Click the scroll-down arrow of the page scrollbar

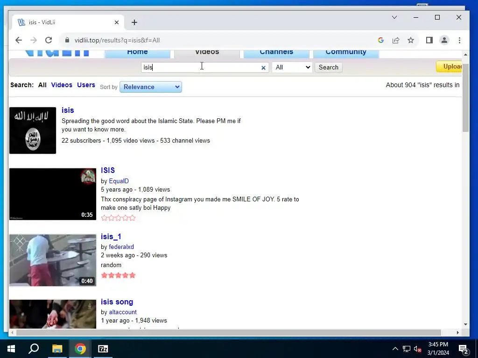coord(465,324)
